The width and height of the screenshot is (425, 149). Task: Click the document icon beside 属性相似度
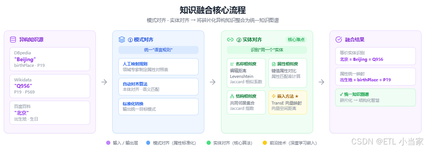click(x=273, y=64)
